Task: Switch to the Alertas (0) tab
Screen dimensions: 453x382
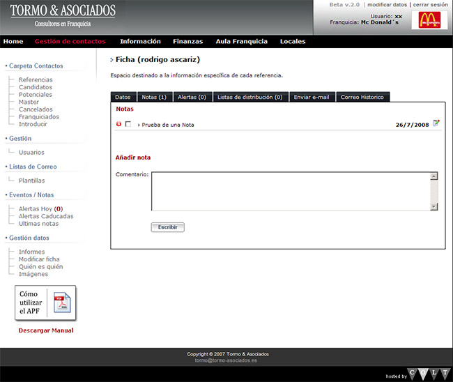Action: pyautogui.click(x=192, y=97)
